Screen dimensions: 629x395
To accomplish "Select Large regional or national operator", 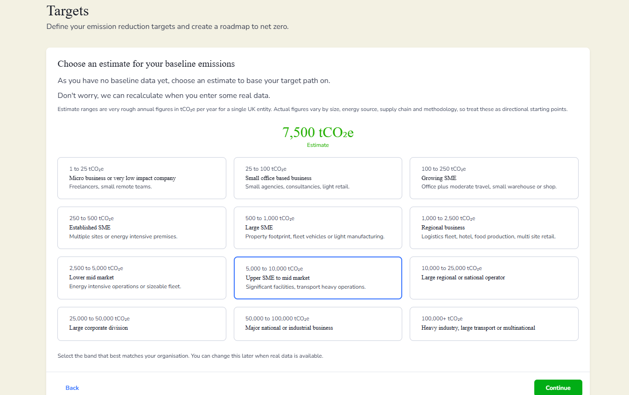I will tap(494, 277).
